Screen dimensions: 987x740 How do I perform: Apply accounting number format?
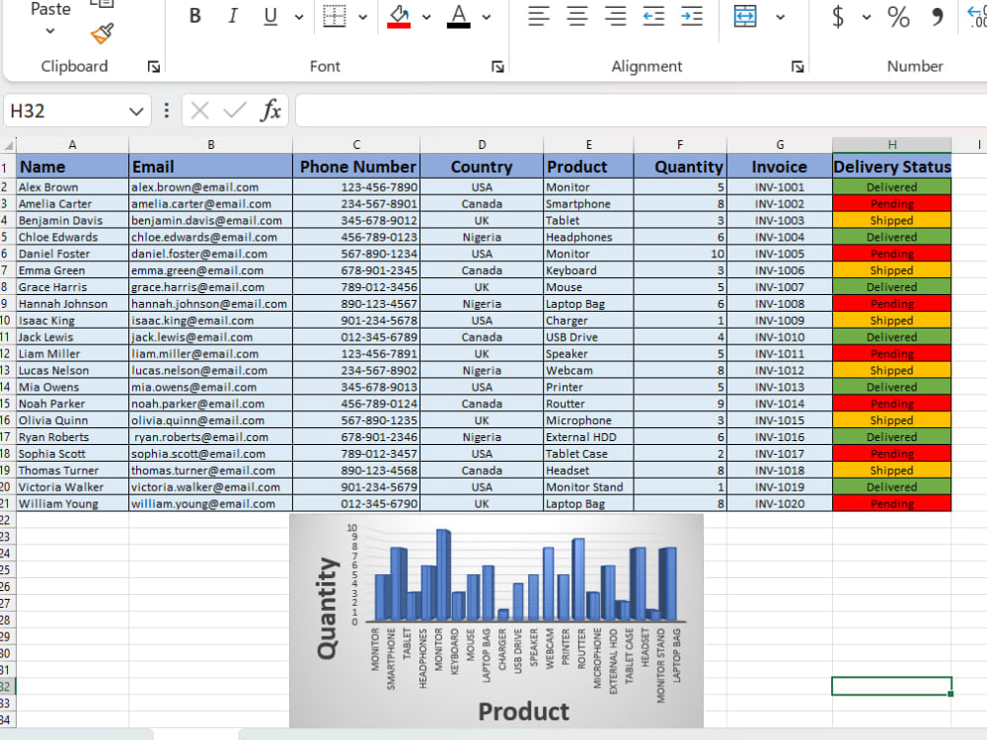pyautogui.click(x=838, y=16)
